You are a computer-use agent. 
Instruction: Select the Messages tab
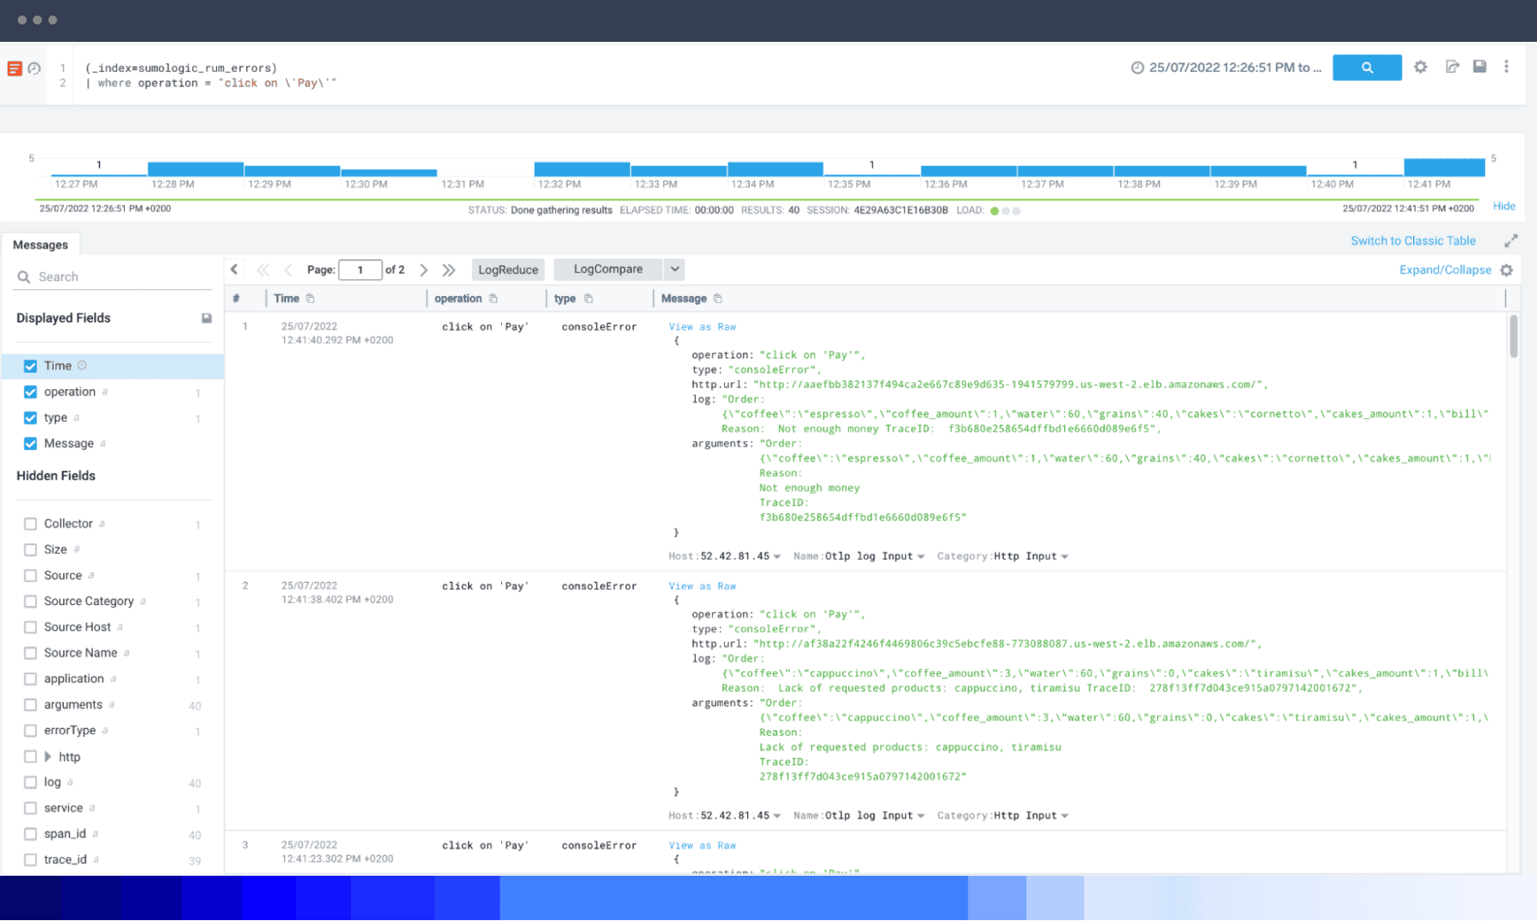(40, 245)
